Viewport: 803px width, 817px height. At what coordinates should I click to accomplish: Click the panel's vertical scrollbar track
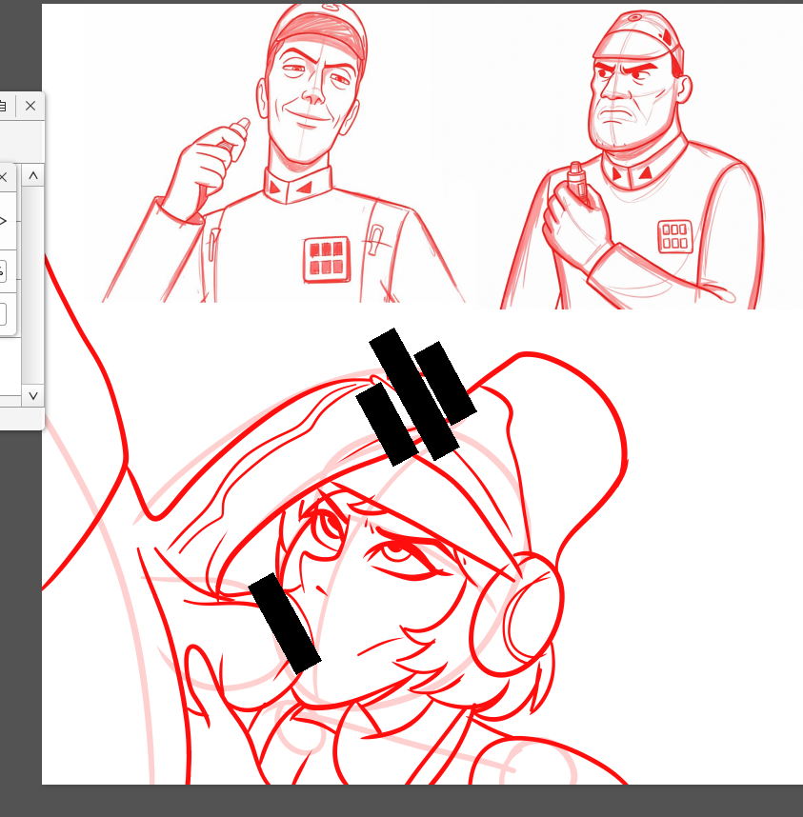(x=32, y=286)
